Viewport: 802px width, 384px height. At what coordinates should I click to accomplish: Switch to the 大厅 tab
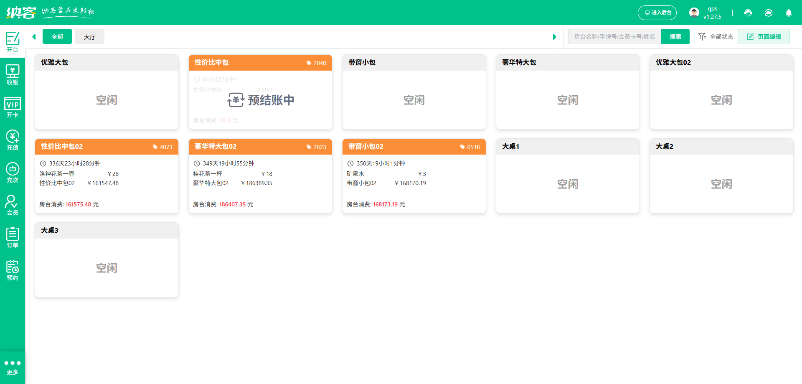tap(89, 36)
